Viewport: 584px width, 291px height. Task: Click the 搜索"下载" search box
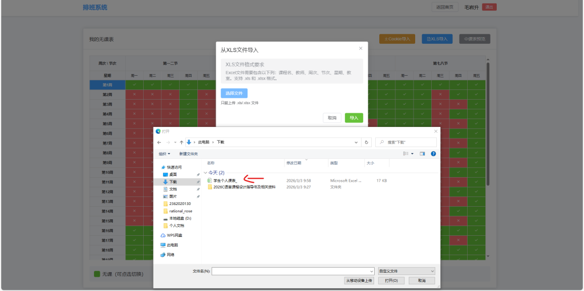pyautogui.click(x=408, y=142)
